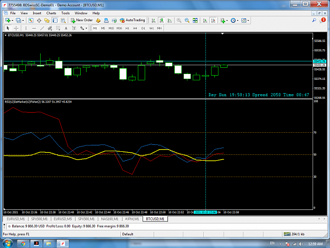This screenshot has width=330, height=248.
Task: Tile chart windows with grid icon
Action: point(195,21)
